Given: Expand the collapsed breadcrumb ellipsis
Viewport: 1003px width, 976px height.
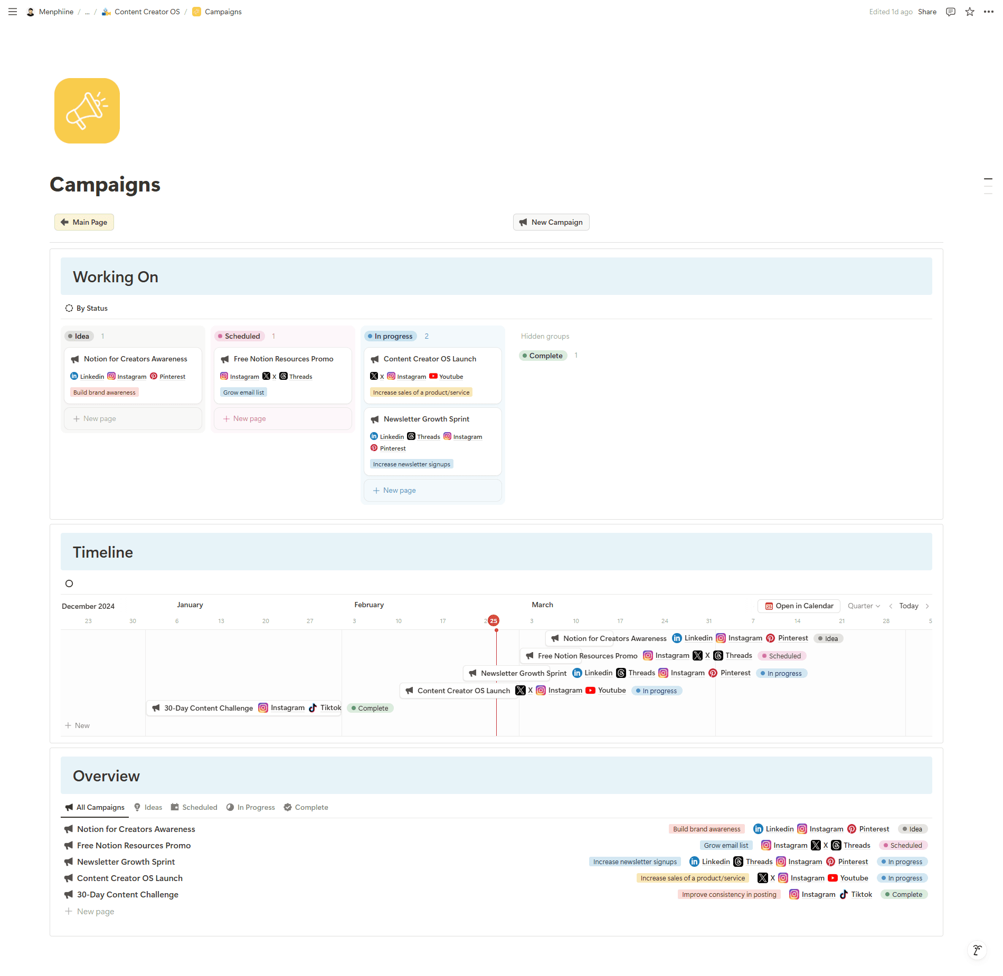Looking at the screenshot, I should pyautogui.click(x=87, y=12).
